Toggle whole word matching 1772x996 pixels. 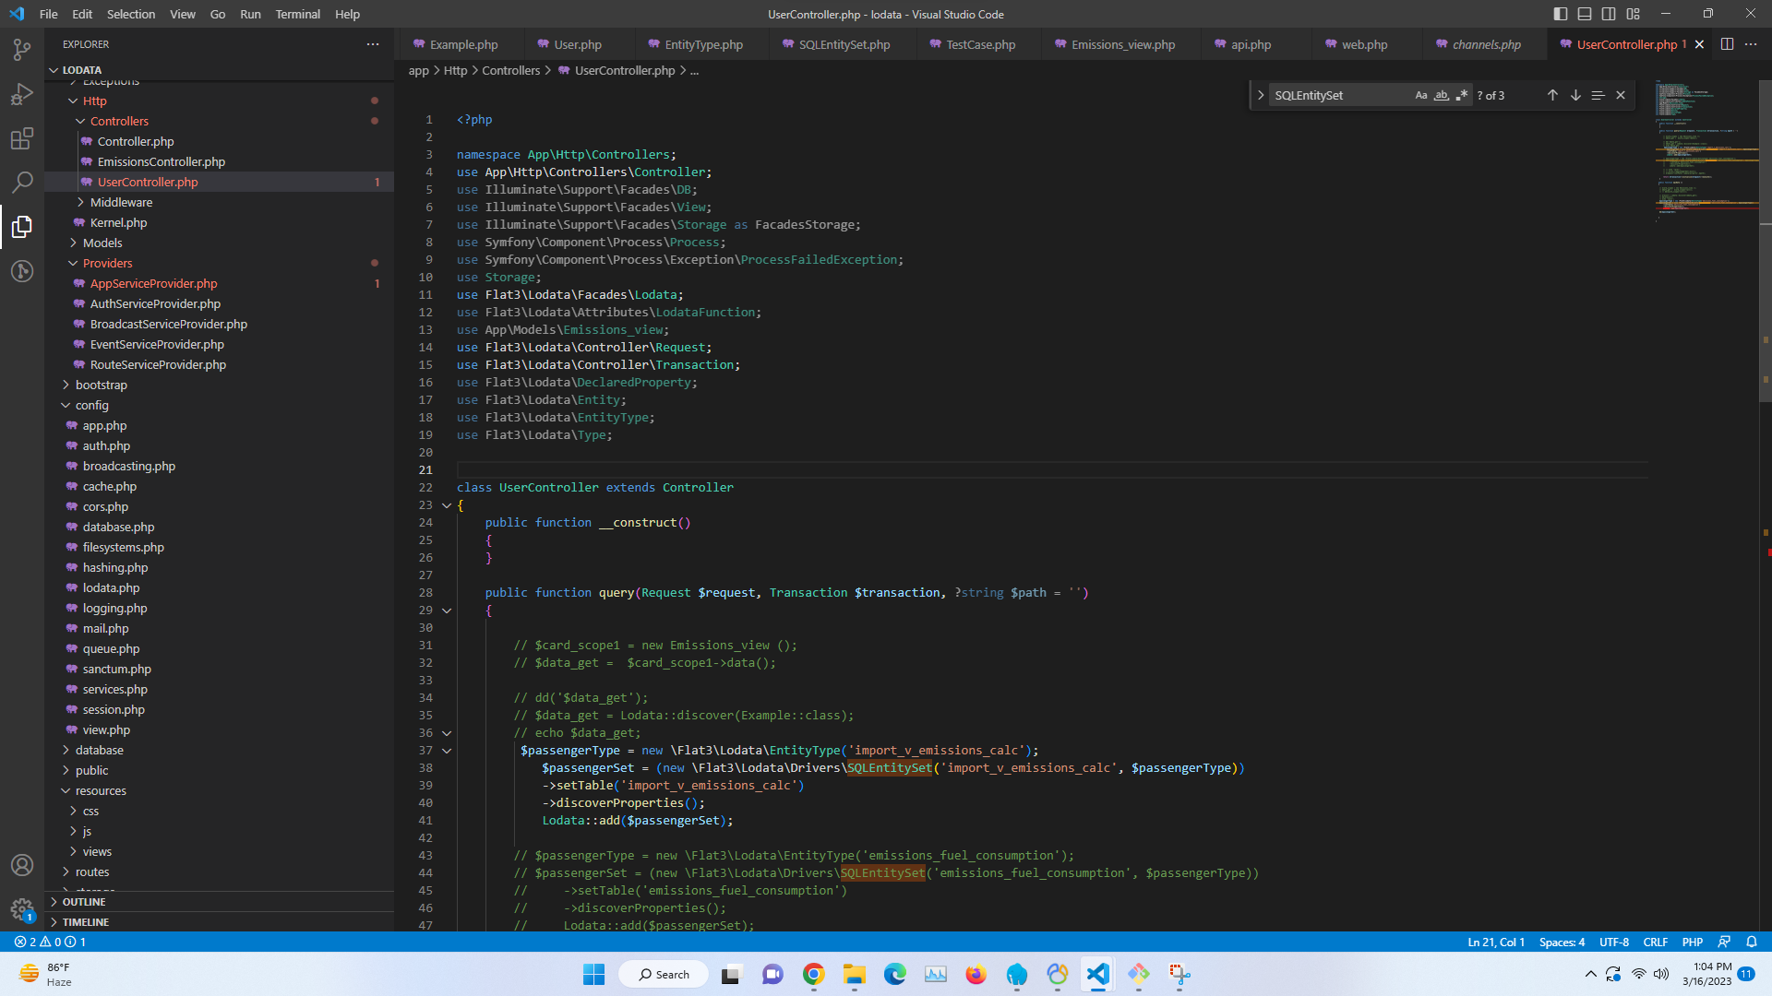click(1442, 94)
